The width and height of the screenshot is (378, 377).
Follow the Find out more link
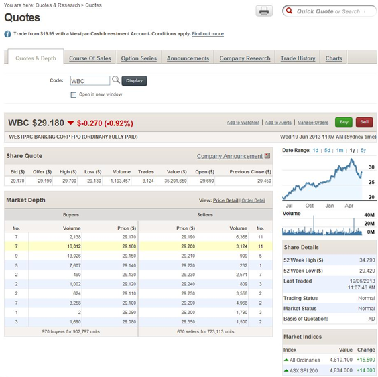click(x=208, y=34)
